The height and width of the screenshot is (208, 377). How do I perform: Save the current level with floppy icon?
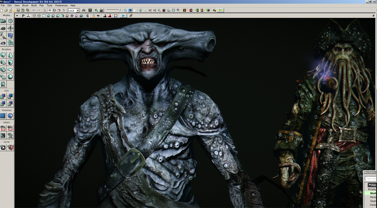18,10
